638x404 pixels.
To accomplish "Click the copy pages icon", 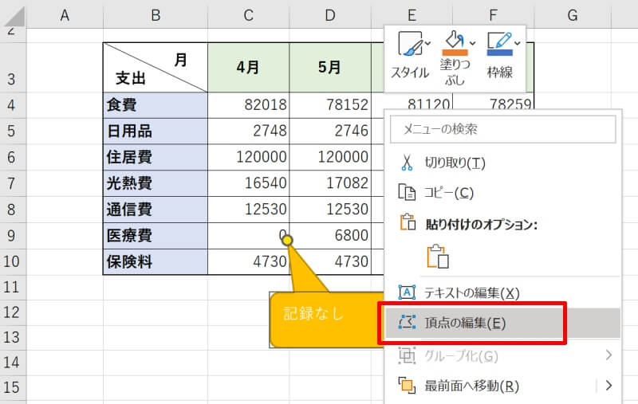I will pos(407,192).
